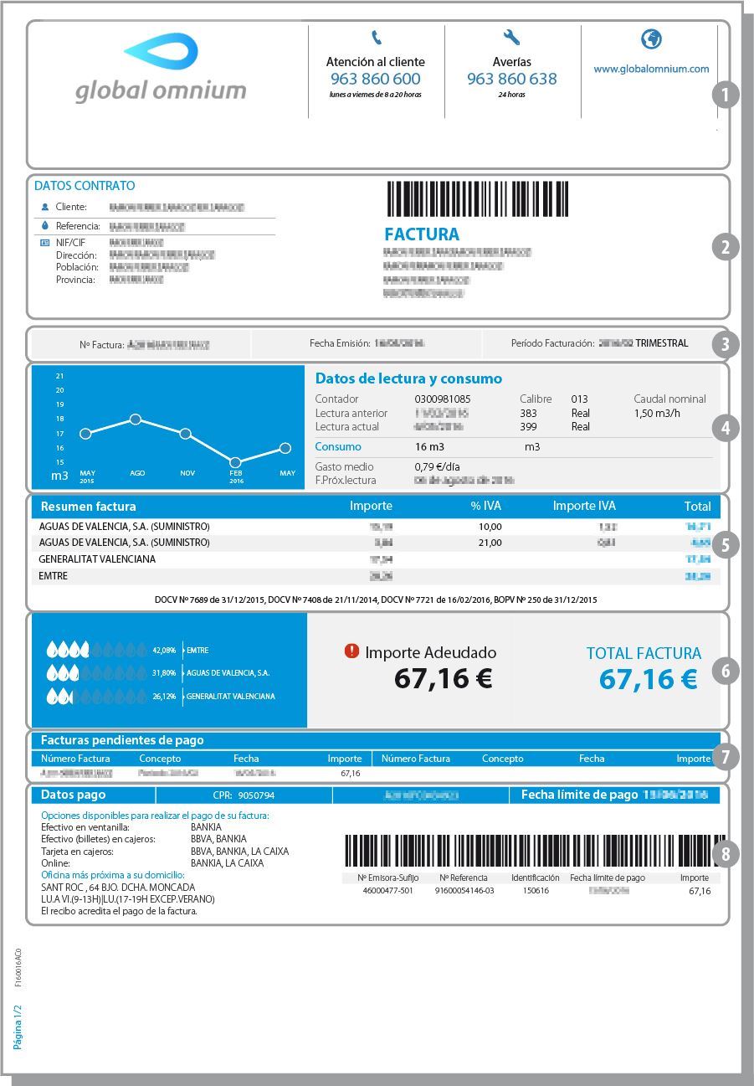Image resolution: width=754 pixels, height=1086 pixels.
Task: Click the meter number 0300981085
Action: (x=443, y=399)
